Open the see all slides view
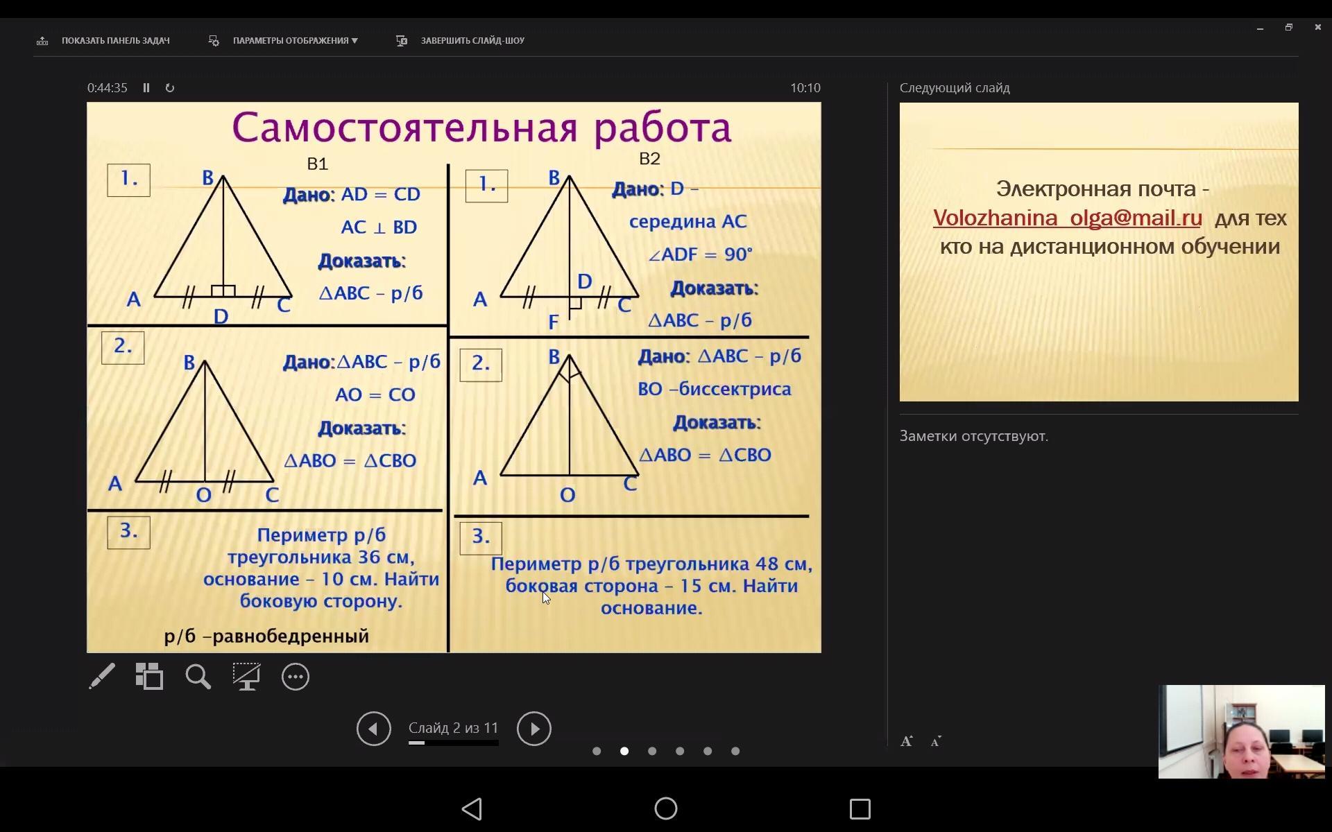 (149, 677)
